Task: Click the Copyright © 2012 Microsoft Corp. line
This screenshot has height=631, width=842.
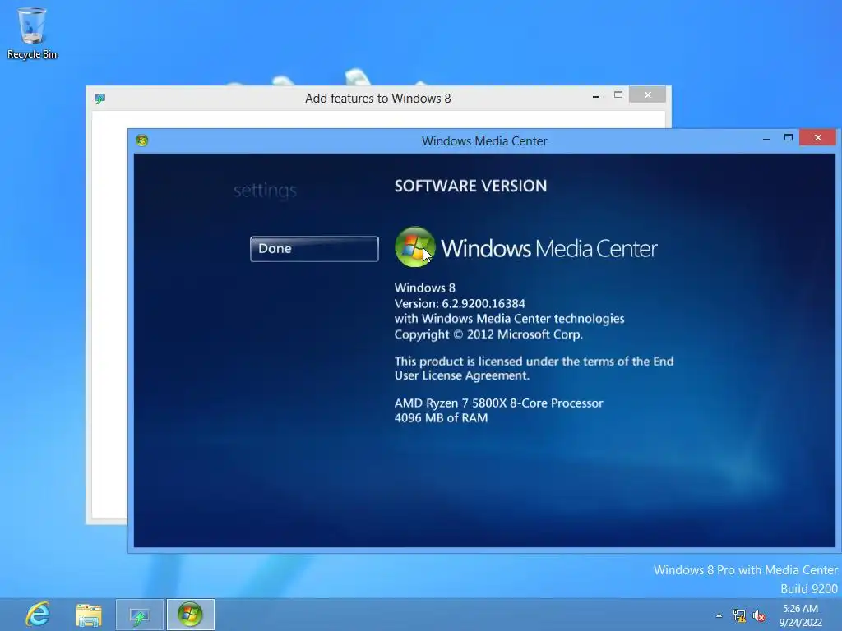Action: click(x=488, y=334)
